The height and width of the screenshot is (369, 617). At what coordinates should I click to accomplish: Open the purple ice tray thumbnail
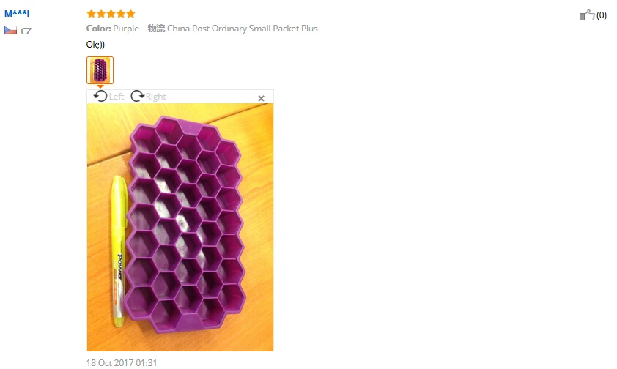point(100,70)
